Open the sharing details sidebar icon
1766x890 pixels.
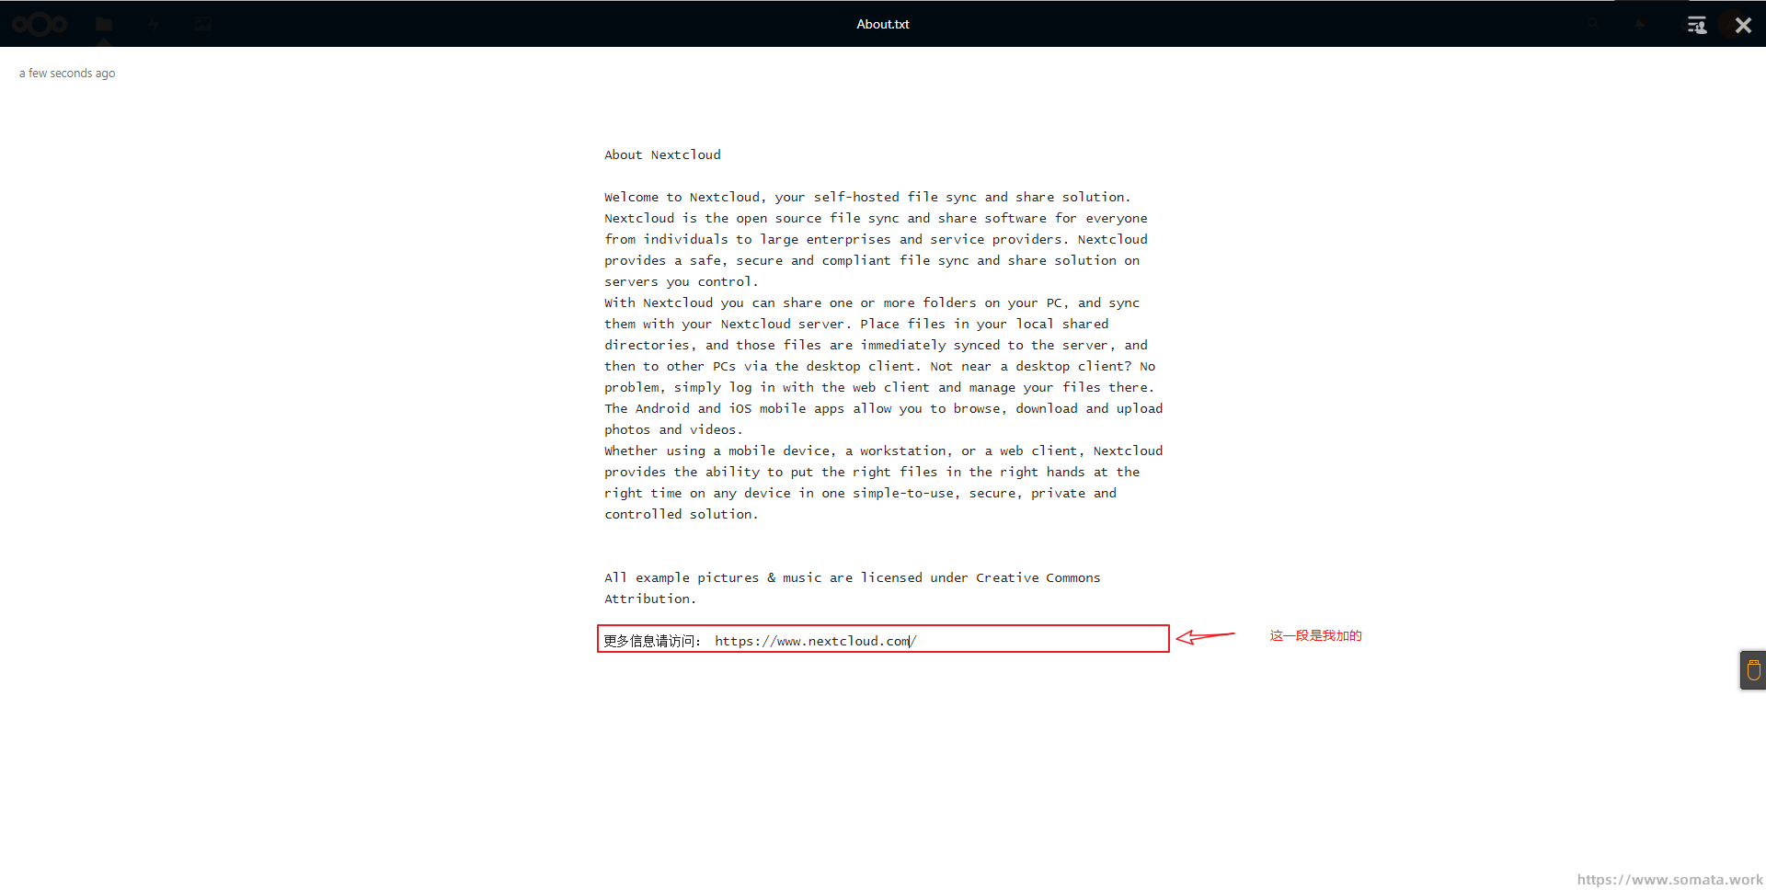click(x=1697, y=25)
